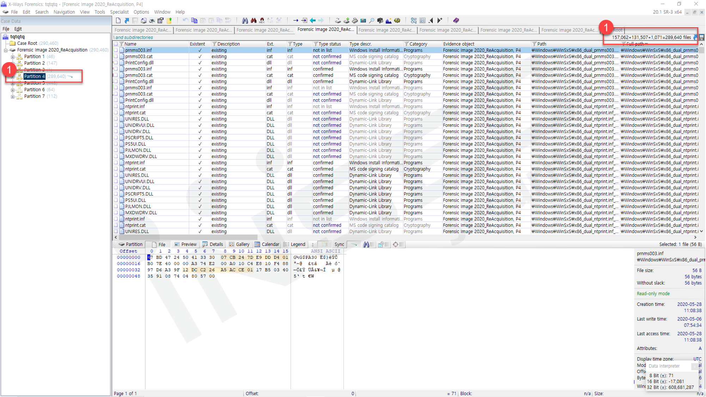The image size is (706, 397).
Task: Click the blue binoculars Find Text icon
Action: (x=245, y=20)
